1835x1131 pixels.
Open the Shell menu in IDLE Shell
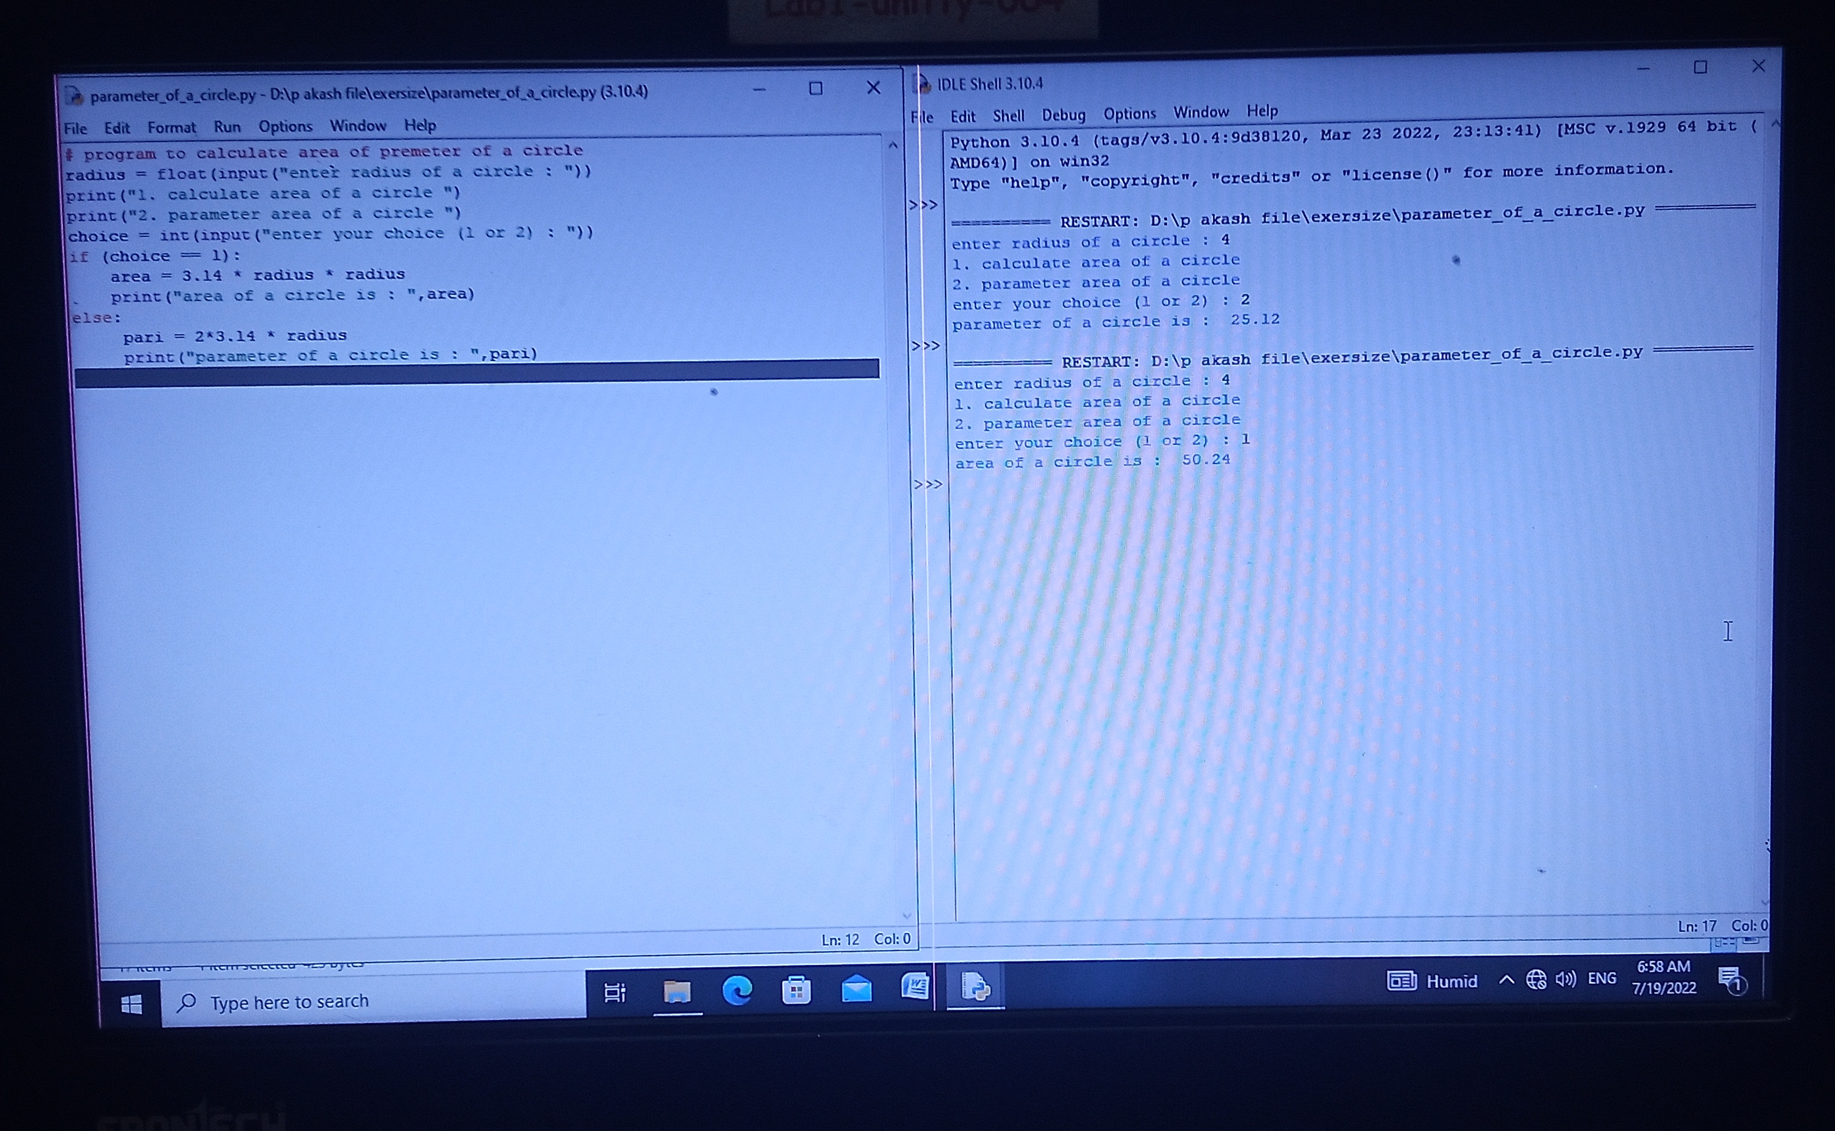(x=1008, y=116)
